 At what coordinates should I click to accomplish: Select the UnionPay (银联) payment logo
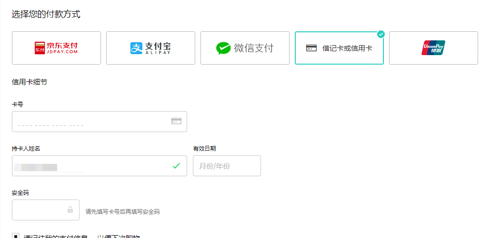coord(433,48)
